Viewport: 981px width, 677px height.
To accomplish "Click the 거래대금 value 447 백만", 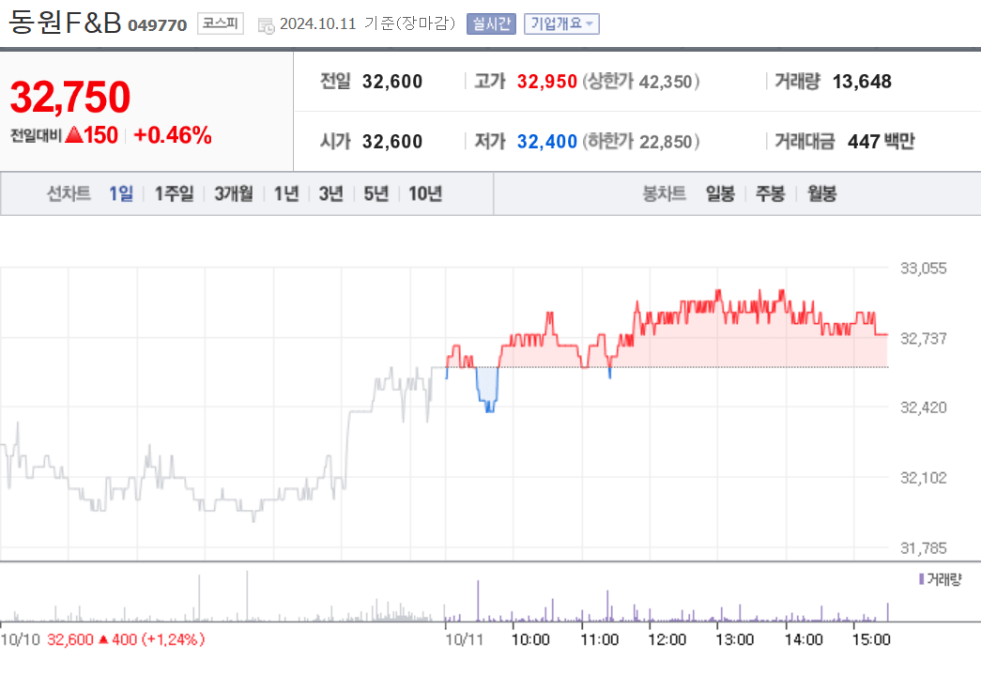I will (881, 142).
